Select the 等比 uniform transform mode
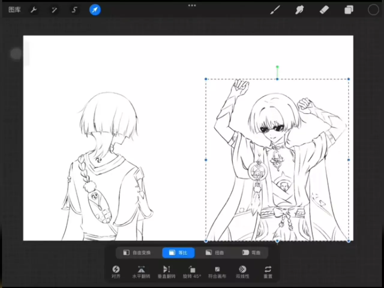 tap(178, 253)
